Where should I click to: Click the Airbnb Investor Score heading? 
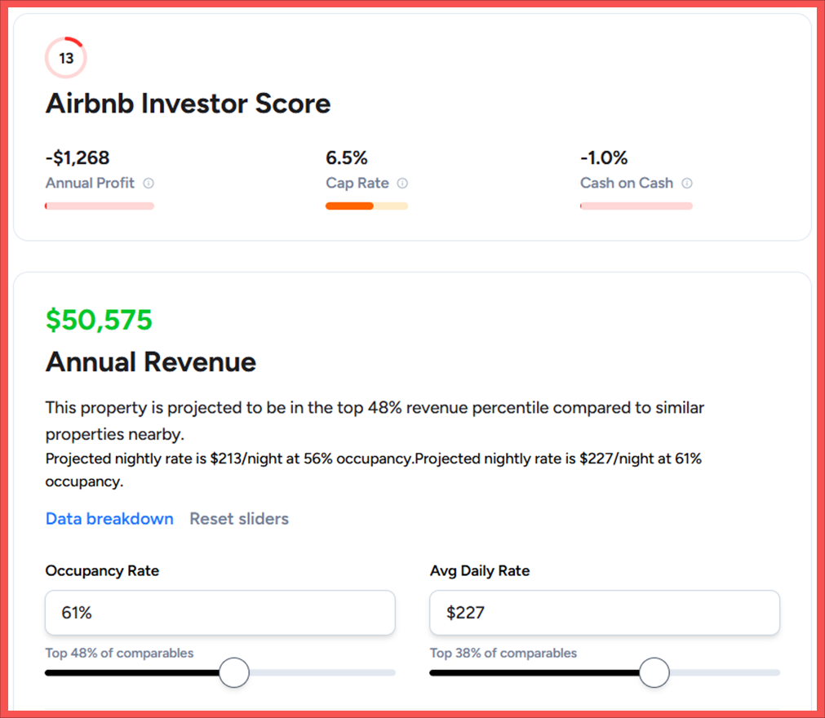(188, 103)
